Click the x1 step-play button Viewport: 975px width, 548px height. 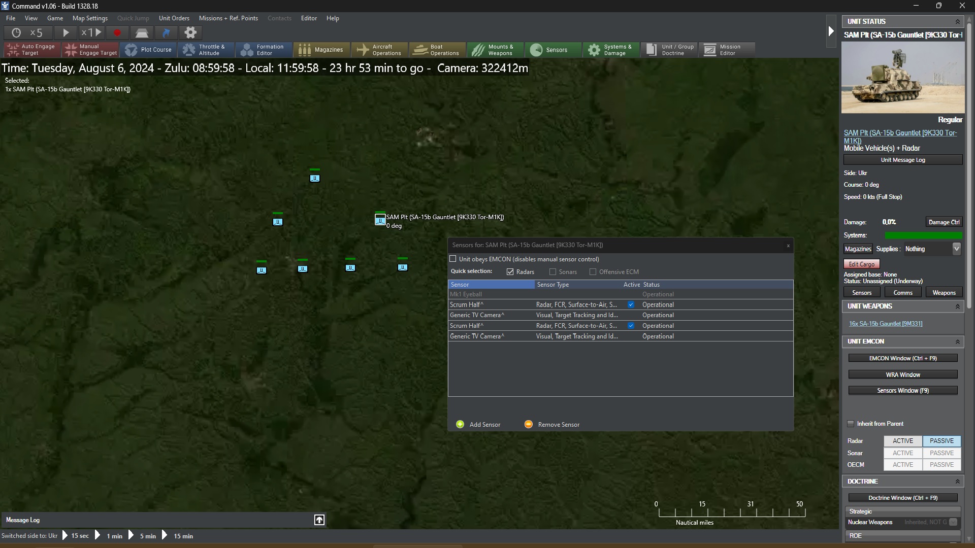(x=91, y=33)
